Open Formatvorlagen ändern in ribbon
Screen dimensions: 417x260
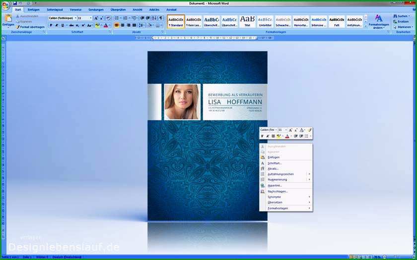tap(379, 22)
